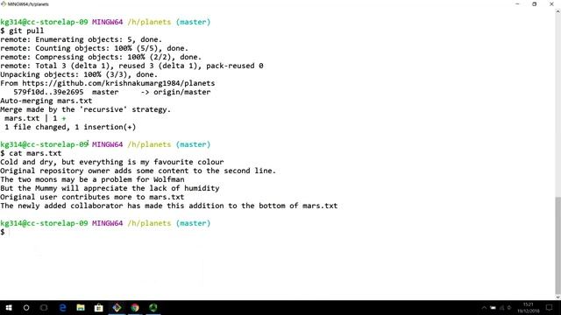Launch Microsoft Edge from taskbar
Screen dimensions: 561x315
click(62, 307)
